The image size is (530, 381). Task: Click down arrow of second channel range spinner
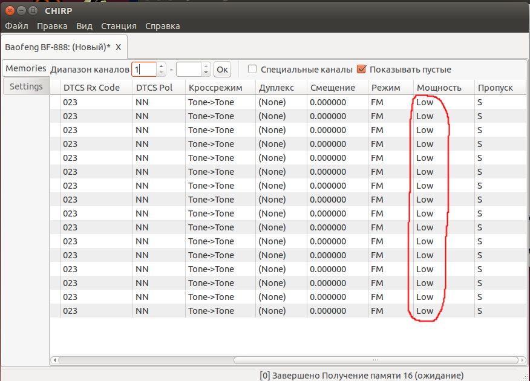pyautogui.click(x=206, y=73)
